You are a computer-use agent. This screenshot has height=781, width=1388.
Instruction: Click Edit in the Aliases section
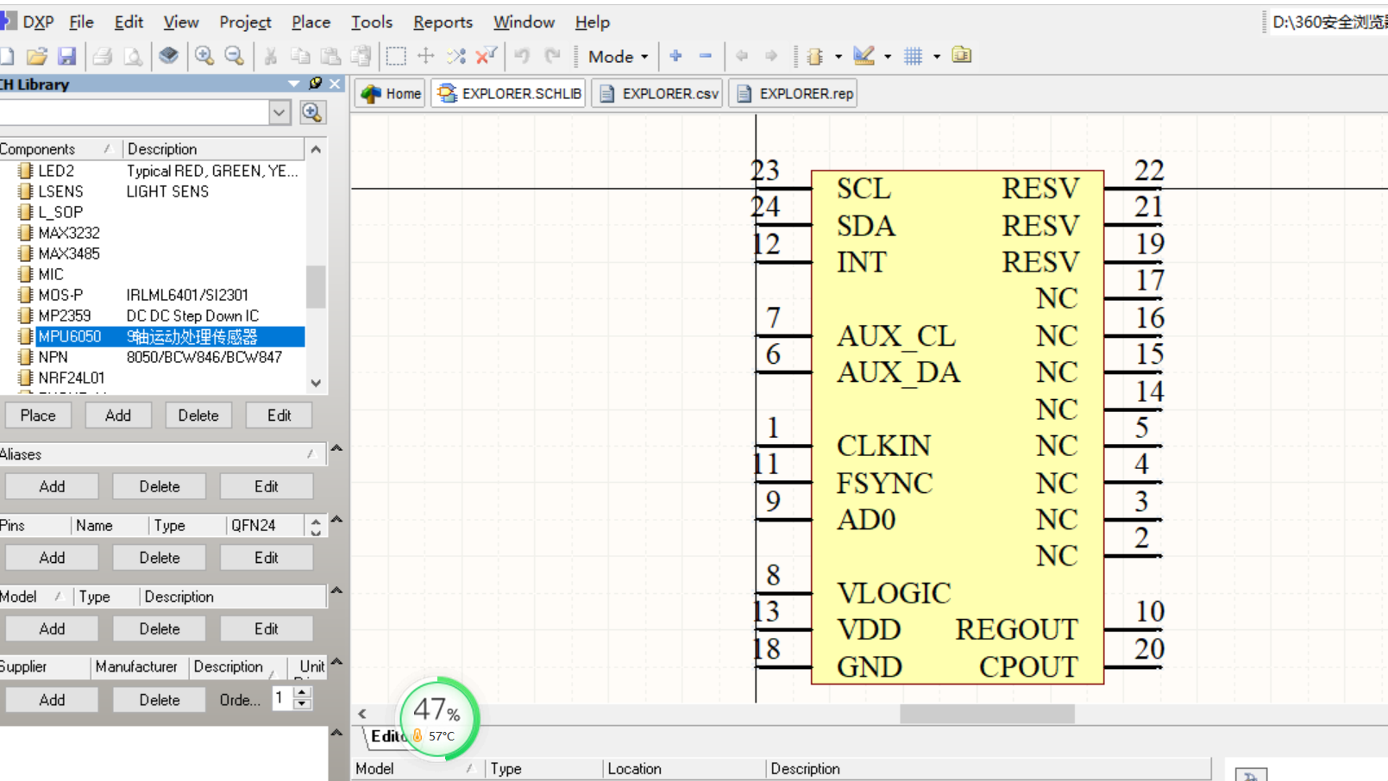pos(266,486)
